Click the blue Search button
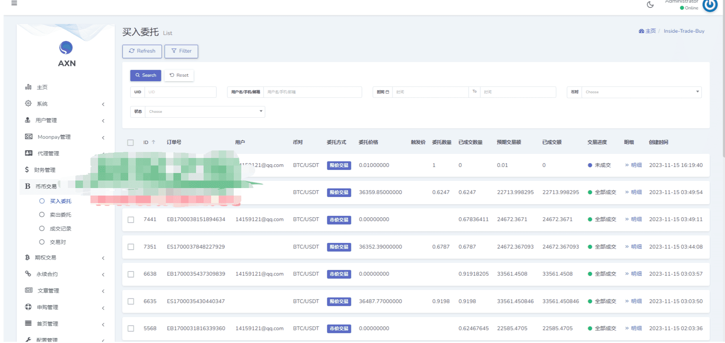 (x=146, y=75)
